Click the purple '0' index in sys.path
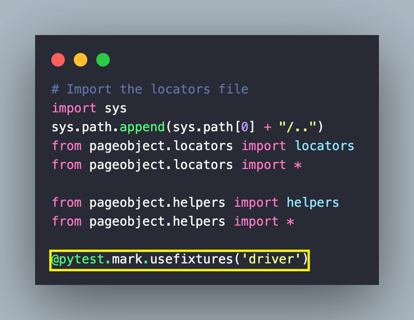 click(x=245, y=127)
